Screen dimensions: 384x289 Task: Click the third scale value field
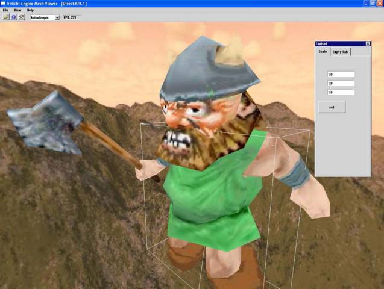coord(341,92)
